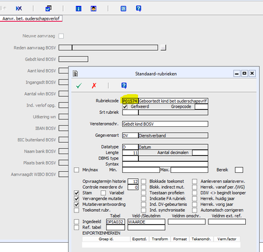Screen dimensions: 263x252
Task: Tick Ind. synchronisatie checkbox
Action: 143,210
